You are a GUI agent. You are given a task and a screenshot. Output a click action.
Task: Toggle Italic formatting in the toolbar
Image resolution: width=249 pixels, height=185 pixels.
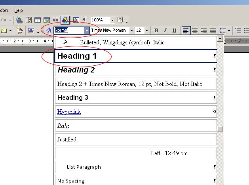pyautogui.click(x=165, y=31)
